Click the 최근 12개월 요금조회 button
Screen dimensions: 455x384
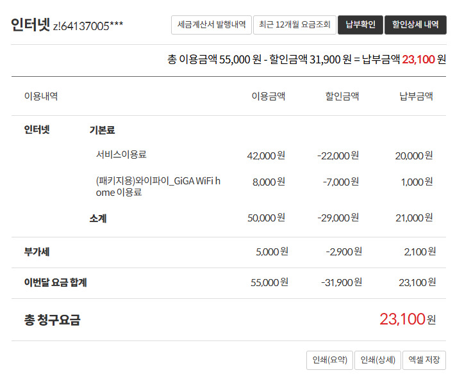(294, 25)
